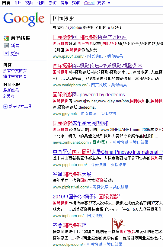Open 视频 in the top navigation
The image size is (163, 247).
click(29, 3)
